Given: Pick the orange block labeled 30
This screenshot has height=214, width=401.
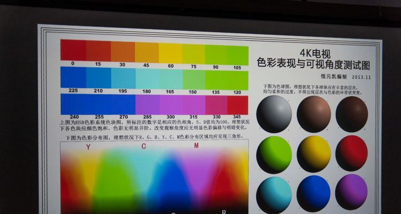Looking at the screenshot, I should click(x=123, y=52).
